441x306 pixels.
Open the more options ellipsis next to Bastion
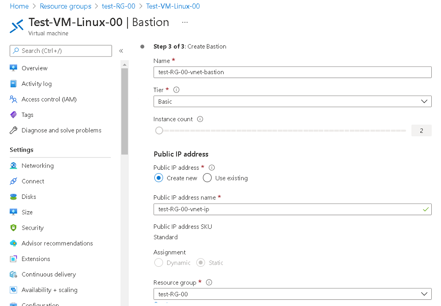[185, 22]
